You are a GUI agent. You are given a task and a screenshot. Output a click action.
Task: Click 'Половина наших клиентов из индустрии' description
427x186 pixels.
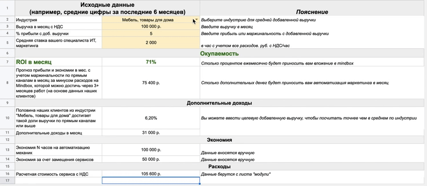[59, 118]
